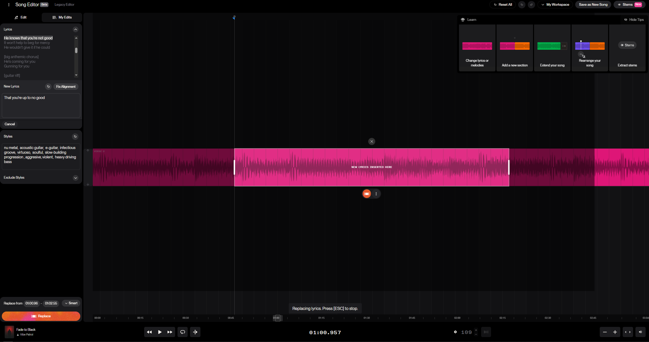The height and width of the screenshot is (342, 649).
Task: Click the New Lyrics text box
Action: click(41, 105)
